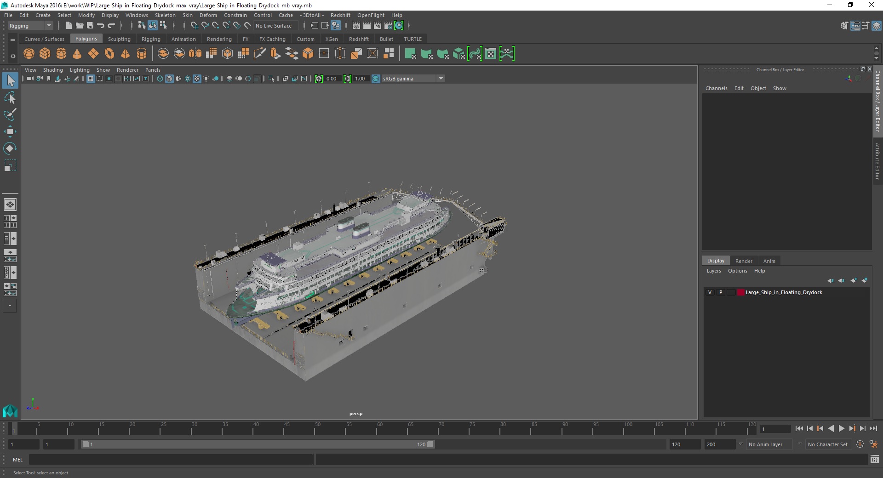The height and width of the screenshot is (478, 883).
Task: Open the viewport Shading menu
Action: (x=53, y=70)
